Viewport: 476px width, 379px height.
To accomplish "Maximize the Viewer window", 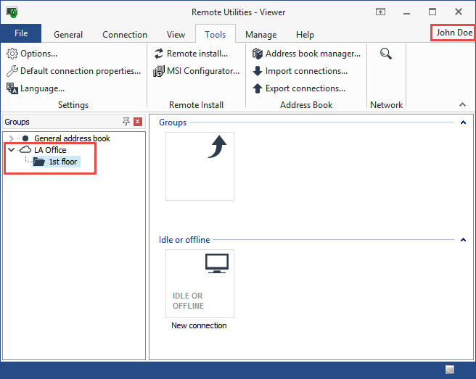I will pos(432,12).
